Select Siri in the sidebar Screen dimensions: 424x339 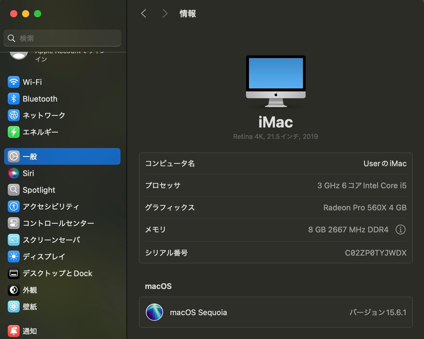pos(28,173)
